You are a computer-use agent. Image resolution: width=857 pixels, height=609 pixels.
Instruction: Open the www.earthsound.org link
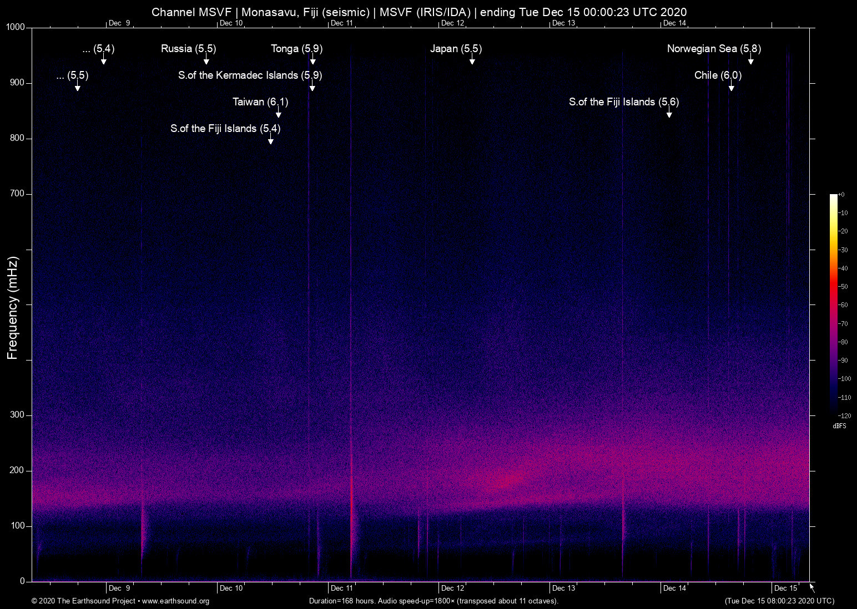[x=175, y=601]
